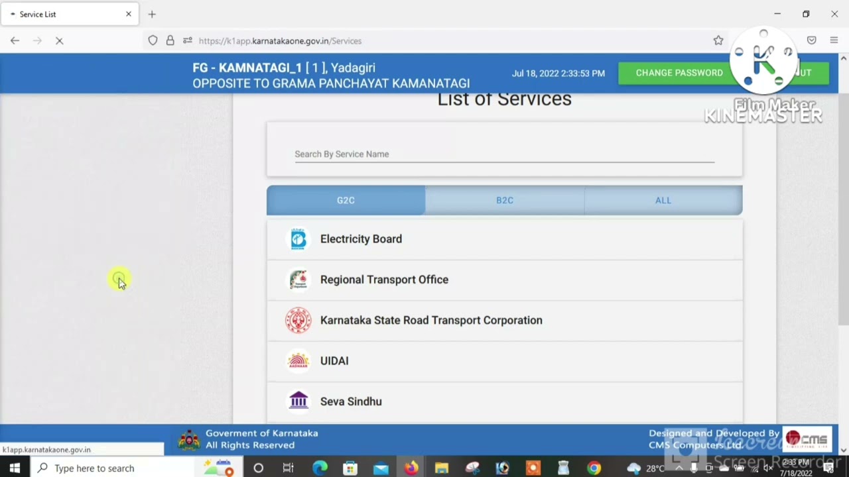Open the notification center icon

pyautogui.click(x=829, y=468)
